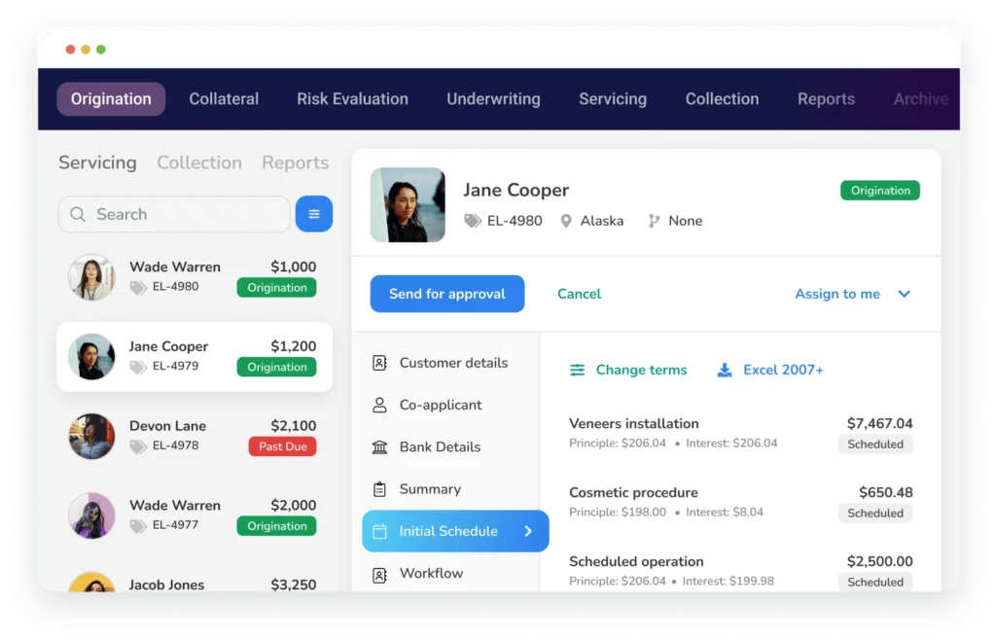Click the tag icon beside EL-4977
The height and width of the screenshot is (640, 996).
coord(138,525)
